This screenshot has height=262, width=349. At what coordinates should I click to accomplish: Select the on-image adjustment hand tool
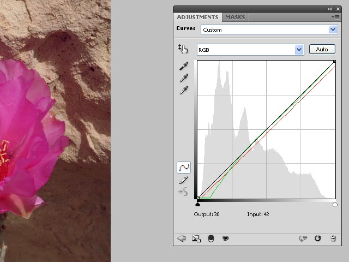[183, 49]
